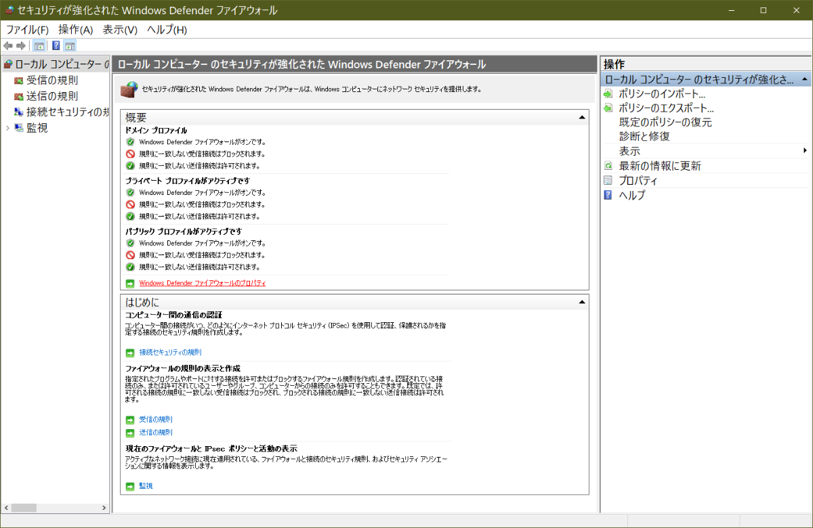
Task: Open the 接続セキュリティの規則 link in はじめに
Action: click(x=170, y=353)
